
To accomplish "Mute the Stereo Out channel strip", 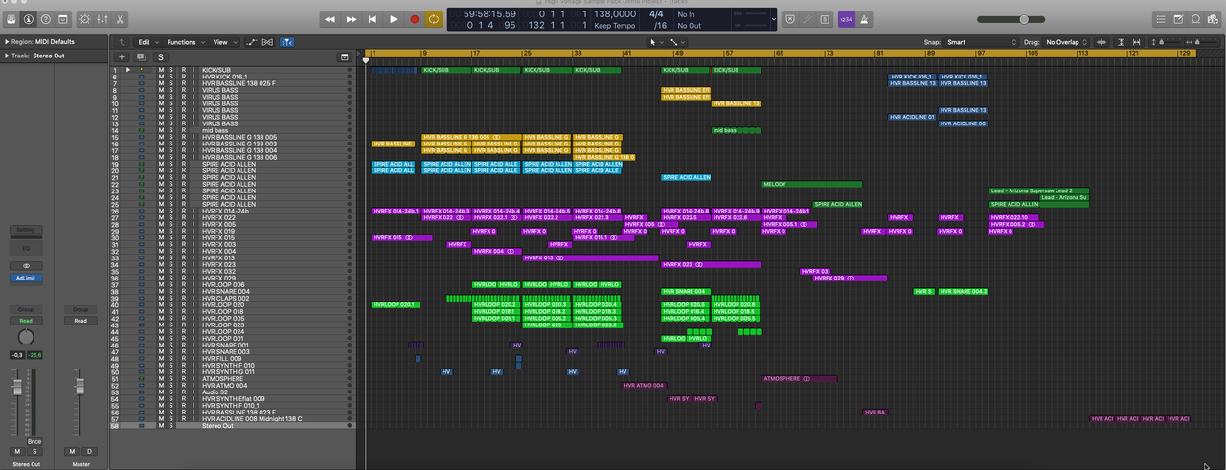I will (x=17, y=451).
